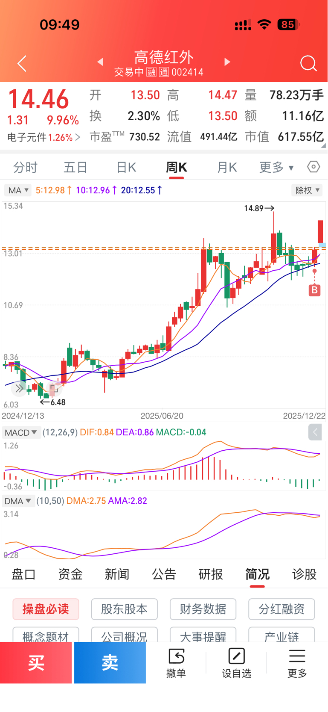Open the MA indicator dropdown
Image resolution: width=328 pixels, height=712 pixels.
17,190
